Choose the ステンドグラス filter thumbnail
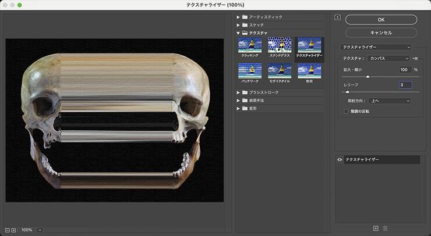The image size is (431, 236). tap(279, 45)
